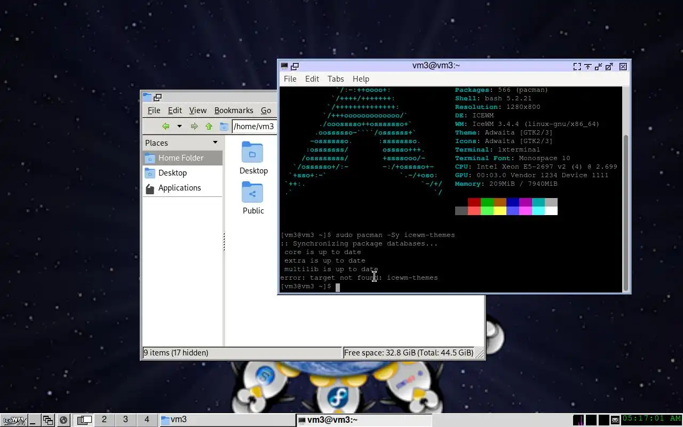Click the terminal titlebar raise/lower depth icon

[x=295, y=66]
